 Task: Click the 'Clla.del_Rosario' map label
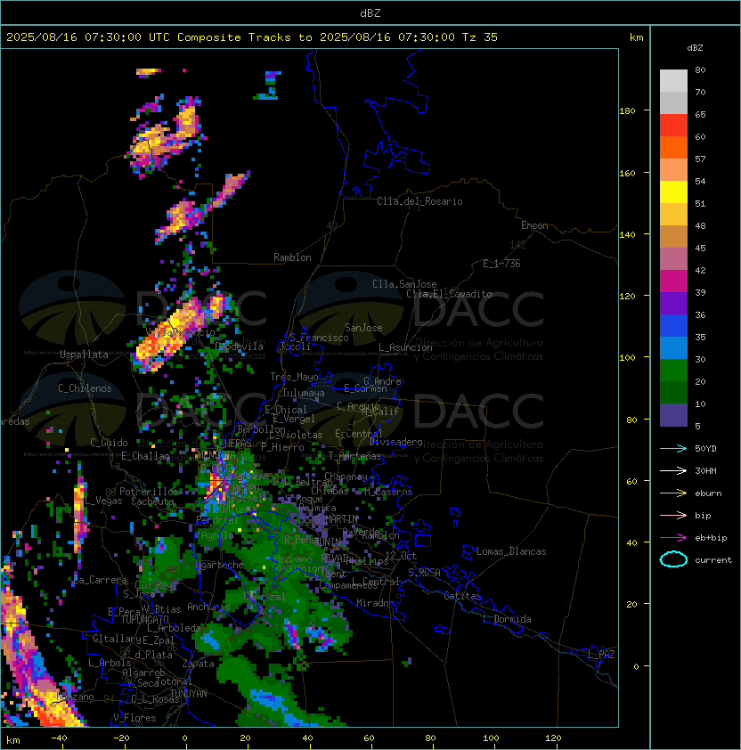419,201
